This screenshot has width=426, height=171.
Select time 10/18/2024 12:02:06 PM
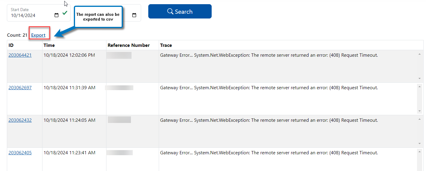point(69,55)
